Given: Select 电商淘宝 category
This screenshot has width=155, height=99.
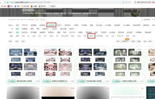Looking at the screenshot, I should click(x=42, y=25).
